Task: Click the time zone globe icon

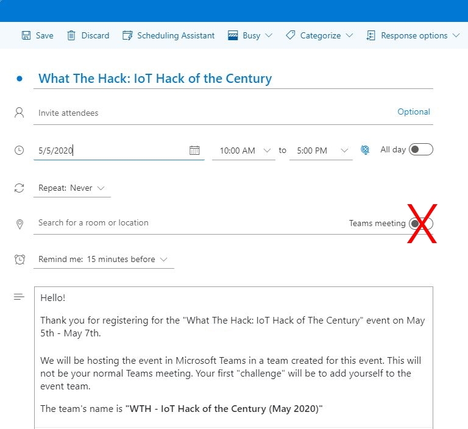Action: (365, 150)
